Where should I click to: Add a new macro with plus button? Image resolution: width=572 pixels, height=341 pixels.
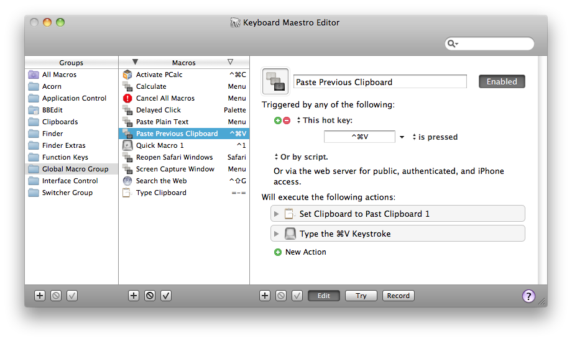pyautogui.click(x=134, y=296)
